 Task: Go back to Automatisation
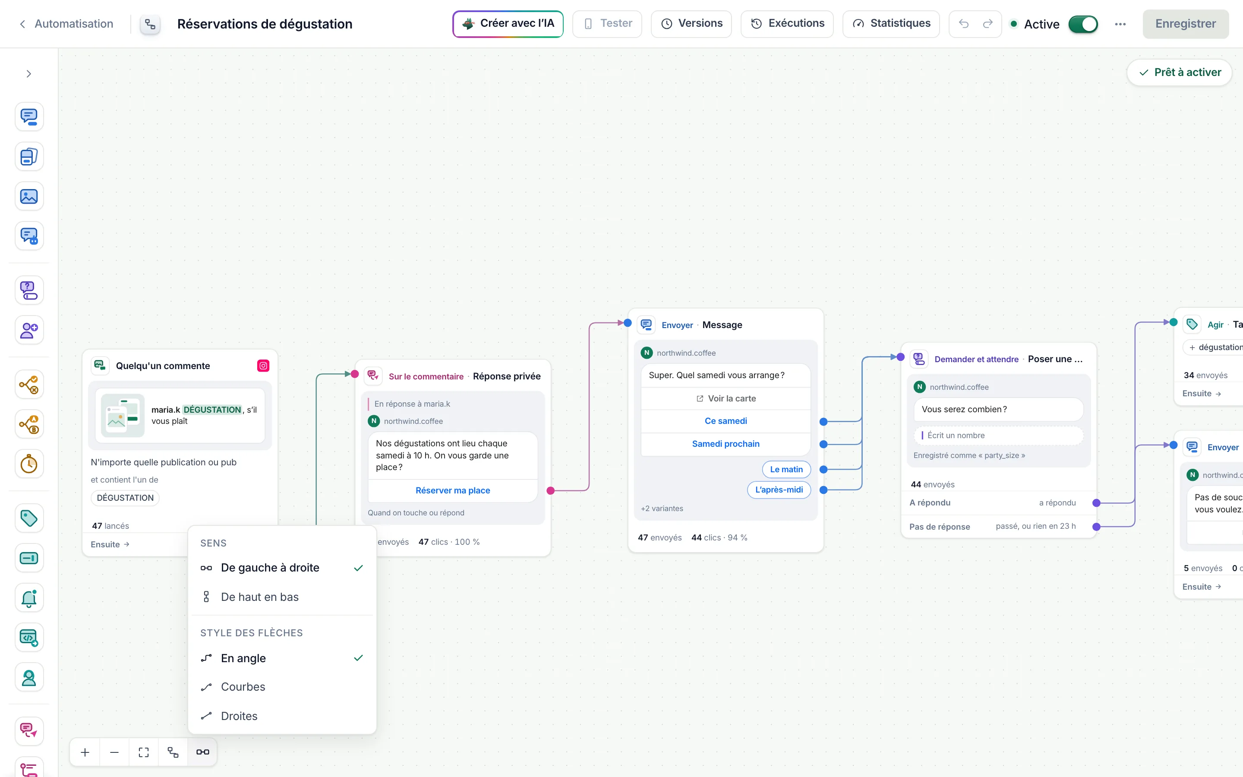coord(66,24)
